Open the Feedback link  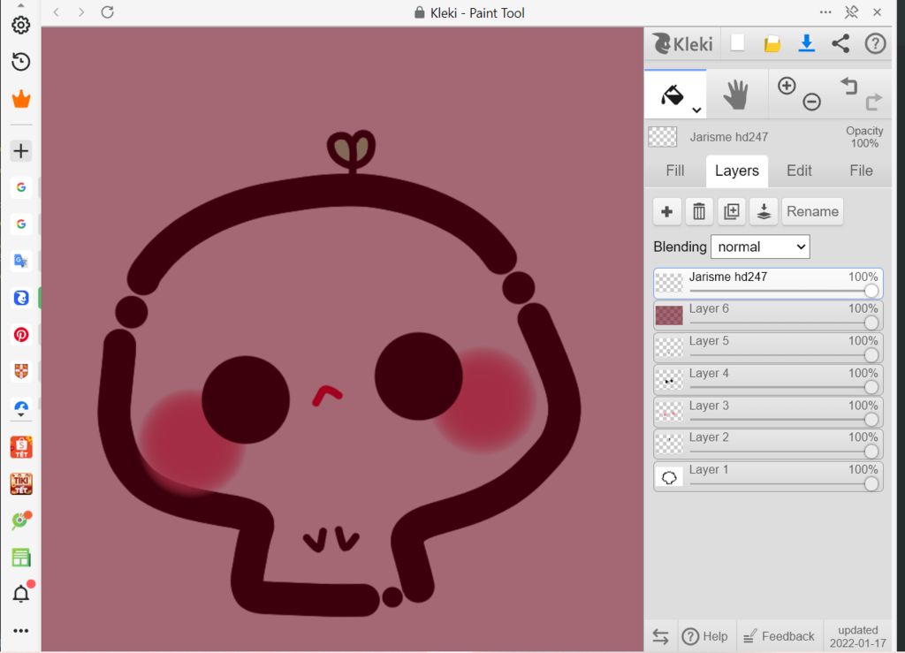coord(779,636)
